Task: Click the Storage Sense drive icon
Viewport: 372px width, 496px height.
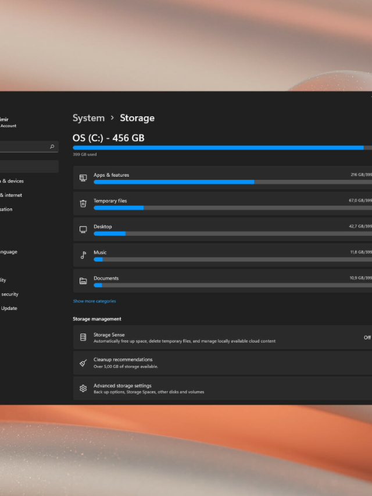Action: [x=83, y=337]
